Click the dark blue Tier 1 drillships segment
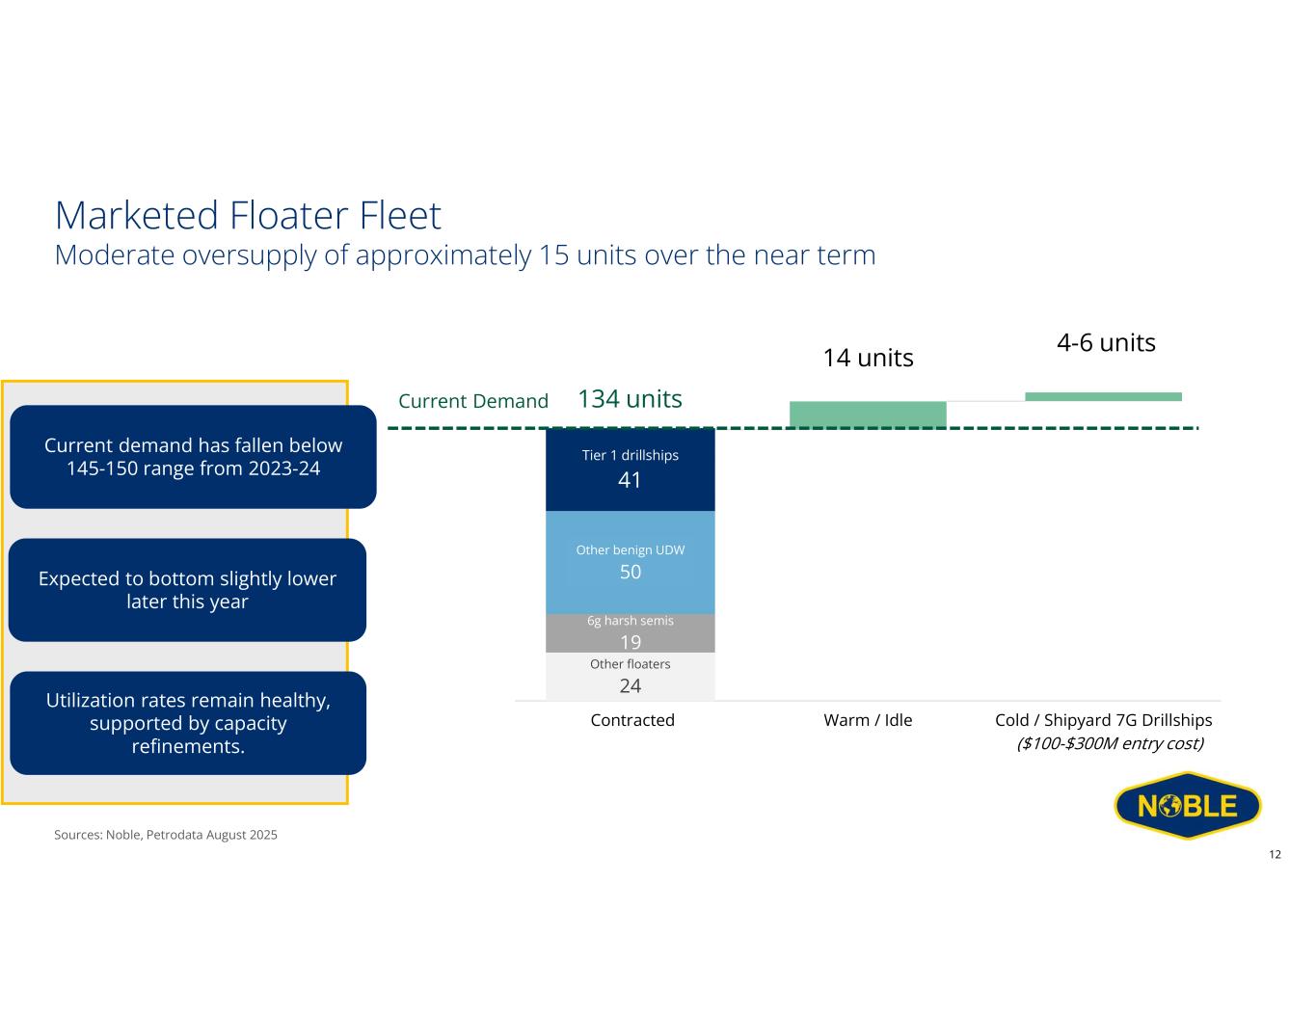This screenshot has height=1017, width=1316. click(630, 469)
